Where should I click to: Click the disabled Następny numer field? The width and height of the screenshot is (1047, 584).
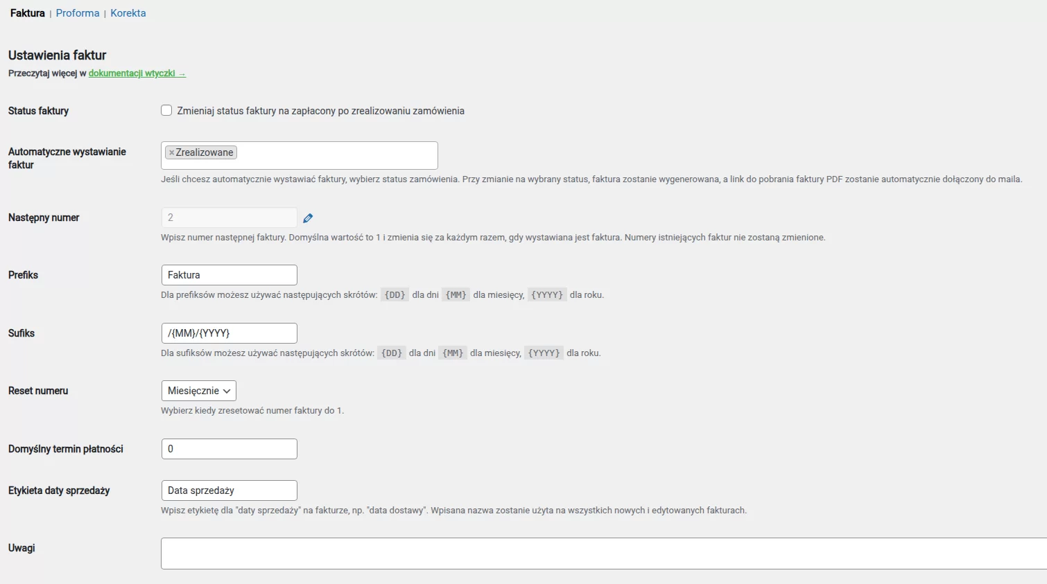(x=229, y=218)
